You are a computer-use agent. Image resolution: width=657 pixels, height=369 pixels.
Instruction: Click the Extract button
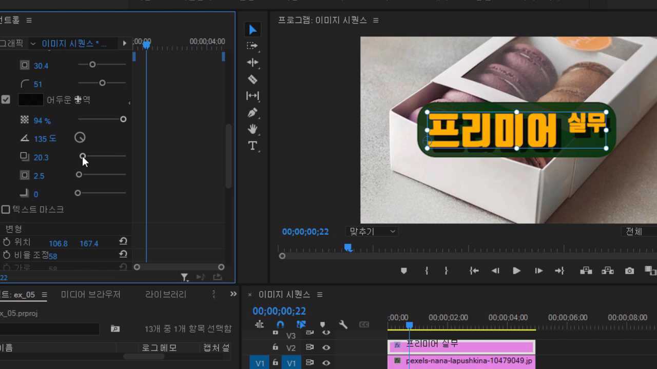[x=608, y=271]
